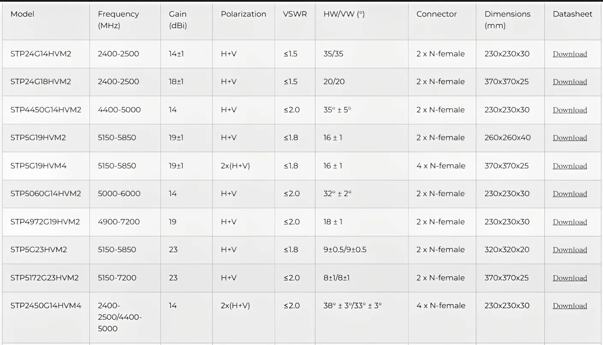The height and width of the screenshot is (345, 603).
Task: Click the VSWR column header
Action: (295, 14)
